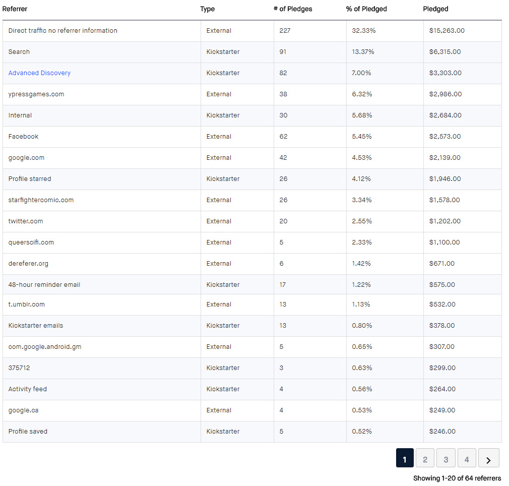The height and width of the screenshot is (486, 509).
Task: Select google.ca referrer cell
Action: (102, 410)
